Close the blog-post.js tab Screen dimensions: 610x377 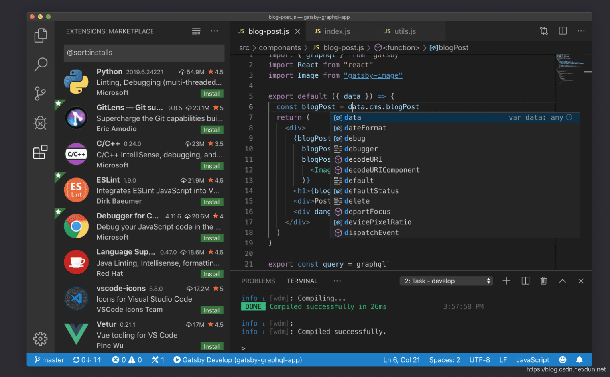[297, 31]
